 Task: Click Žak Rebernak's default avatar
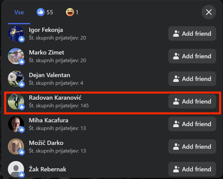16,169
